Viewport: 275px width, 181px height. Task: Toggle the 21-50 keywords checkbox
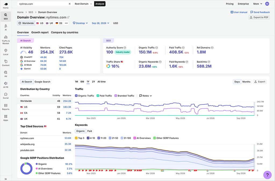(110, 138)
